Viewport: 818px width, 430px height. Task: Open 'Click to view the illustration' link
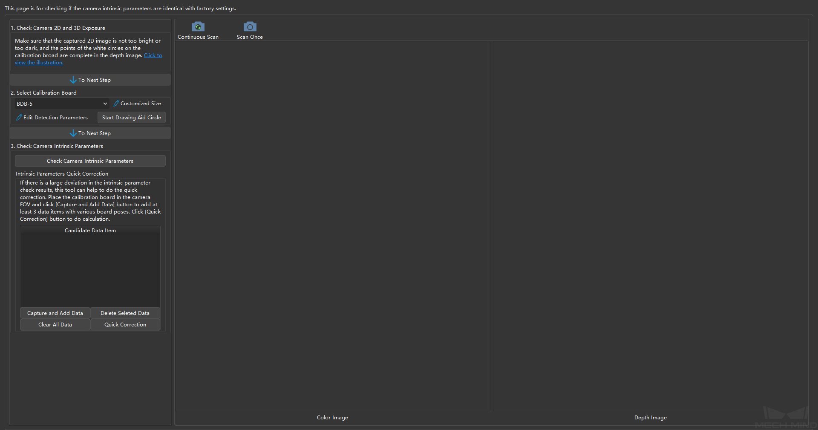click(x=153, y=55)
